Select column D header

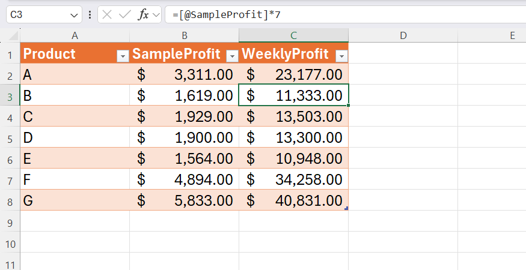(x=403, y=35)
